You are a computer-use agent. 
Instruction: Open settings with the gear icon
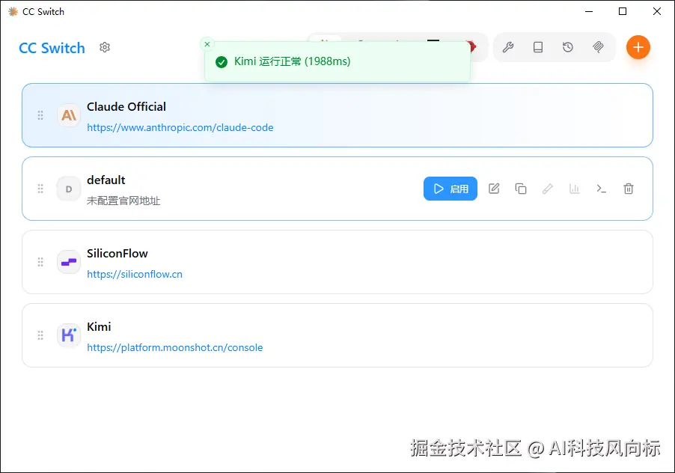click(104, 47)
